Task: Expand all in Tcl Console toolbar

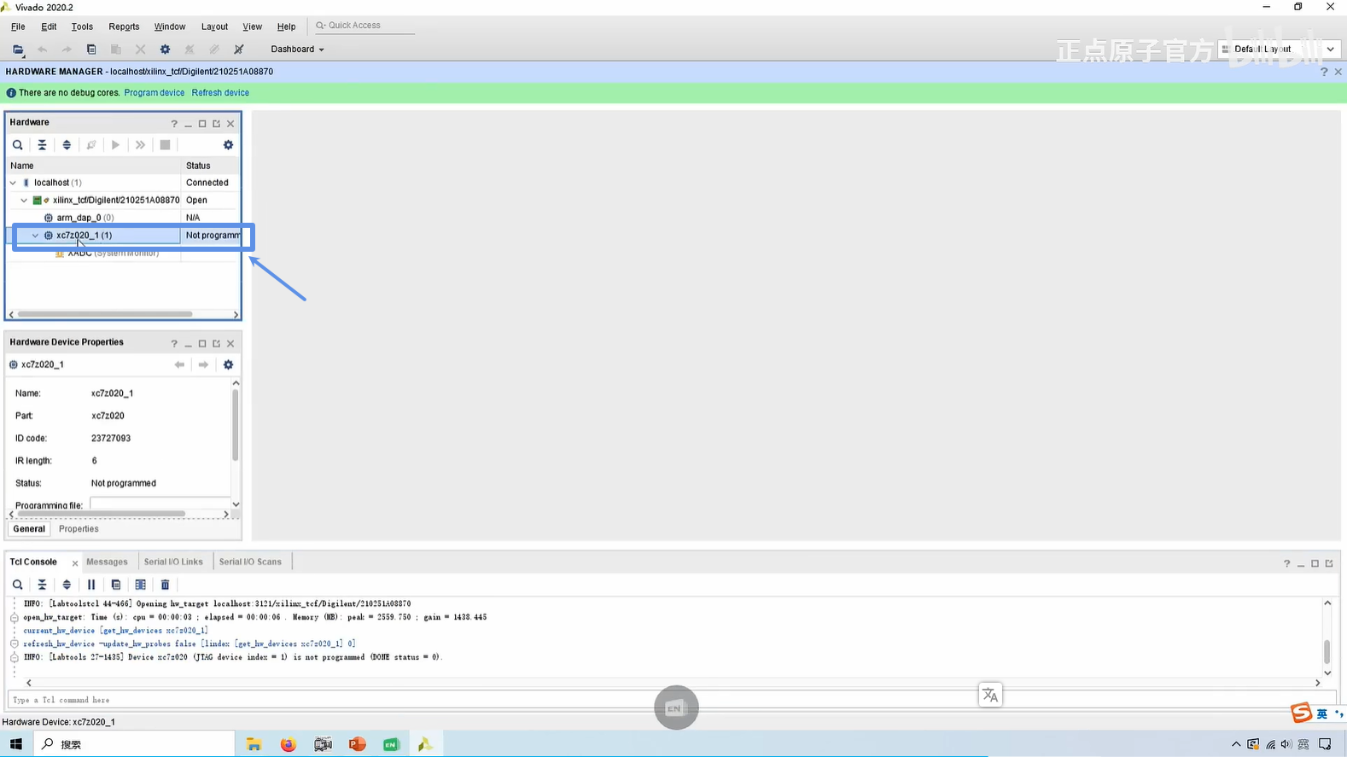Action: [67, 585]
